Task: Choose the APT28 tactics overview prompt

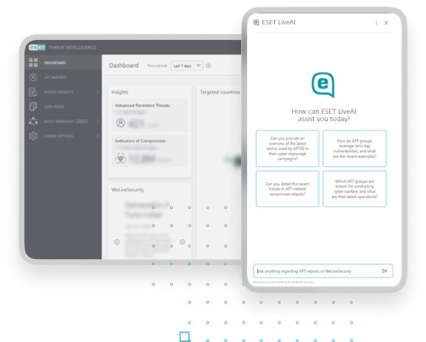Action: (288, 148)
